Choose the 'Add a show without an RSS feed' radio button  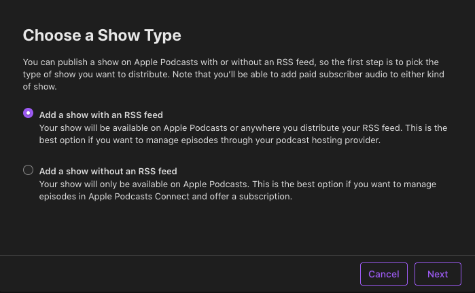[28, 170]
